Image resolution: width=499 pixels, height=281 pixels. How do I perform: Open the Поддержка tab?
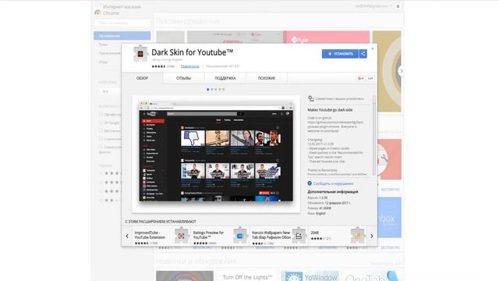pyautogui.click(x=225, y=78)
